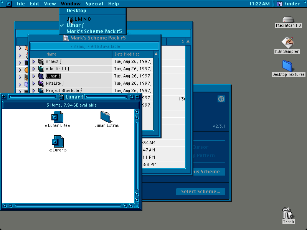This screenshot has height=230, width=307.
Task: Click the Select Scheme... button
Action: pos(200,192)
